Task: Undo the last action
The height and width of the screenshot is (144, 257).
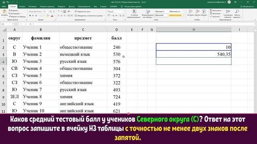Action: point(8,2)
